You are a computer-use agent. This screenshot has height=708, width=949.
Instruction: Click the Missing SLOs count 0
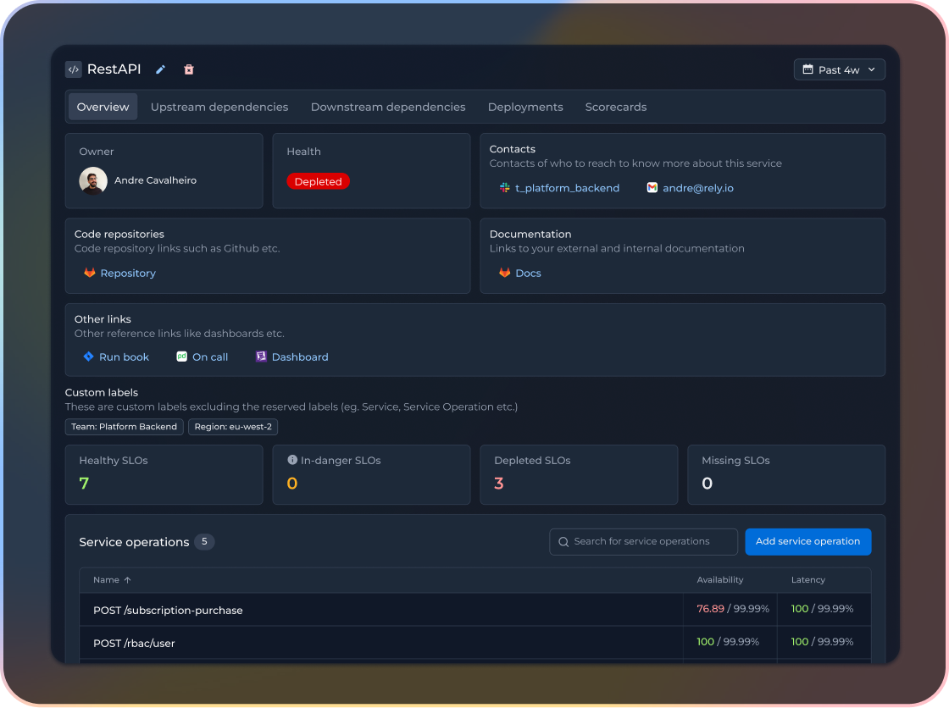tap(707, 484)
